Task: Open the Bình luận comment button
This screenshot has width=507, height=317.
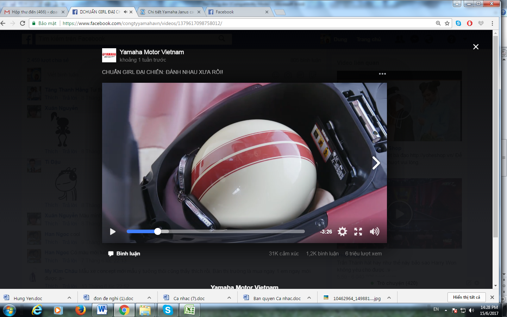Action: [x=124, y=254]
